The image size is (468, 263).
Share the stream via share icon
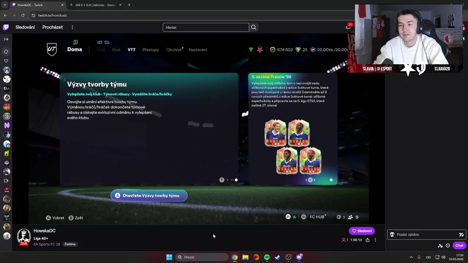(x=367, y=240)
